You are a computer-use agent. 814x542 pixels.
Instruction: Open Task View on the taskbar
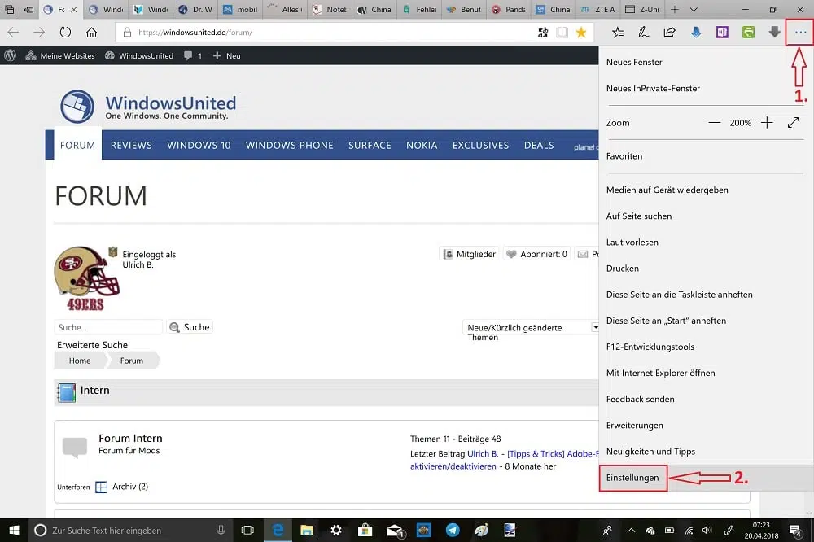(x=247, y=530)
